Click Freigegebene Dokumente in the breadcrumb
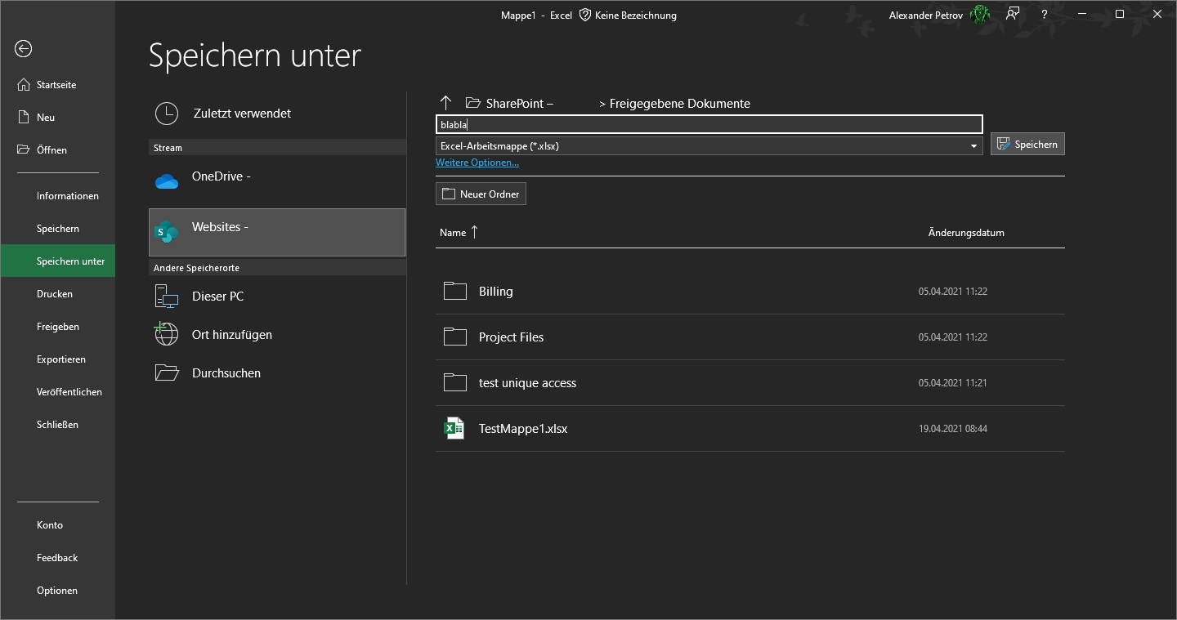The height and width of the screenshot is (620, 1177). 680,104
